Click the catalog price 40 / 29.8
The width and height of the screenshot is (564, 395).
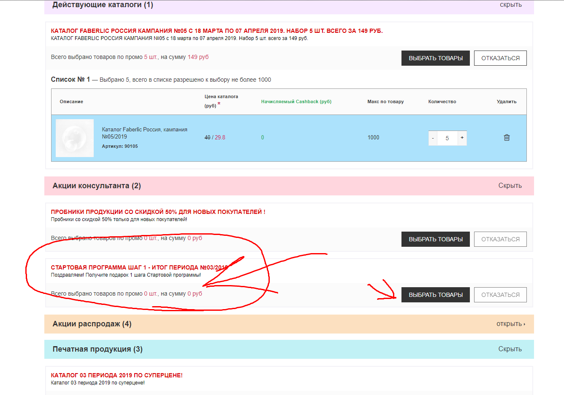215,137
